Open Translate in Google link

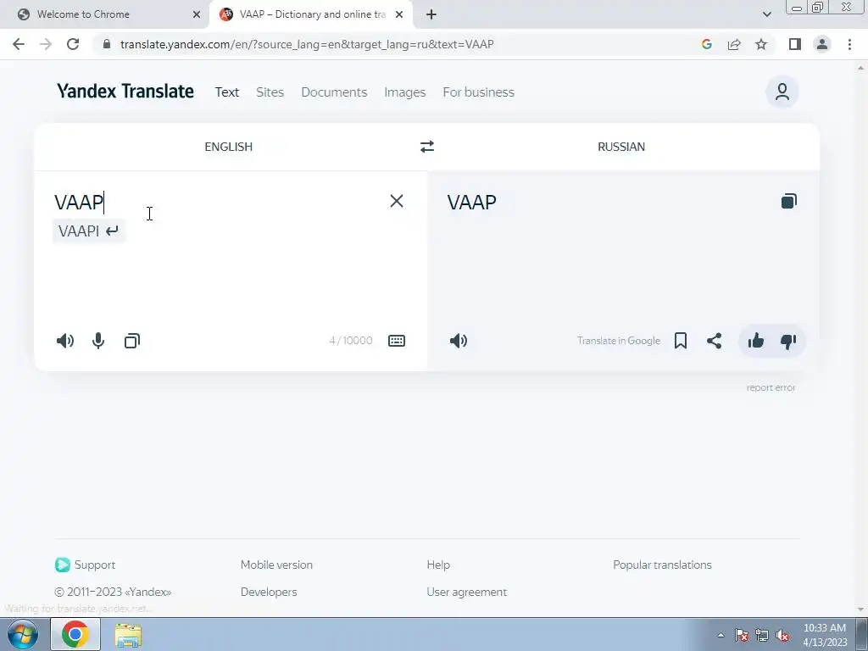tap(619, 341)
